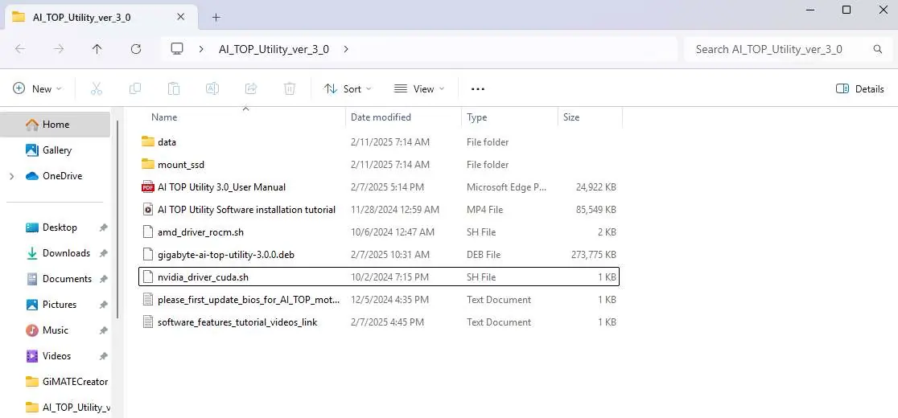Select 'amd_driver_rocm.sh' file name
The height and width of the screenshot is (418, 898).
[201, 232]
